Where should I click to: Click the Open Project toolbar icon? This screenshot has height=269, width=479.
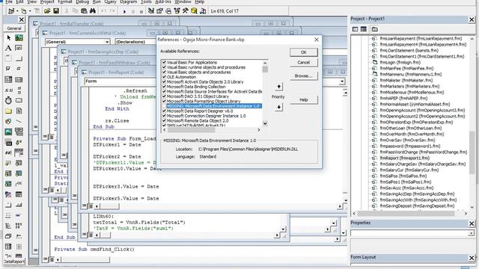(47, 11)
